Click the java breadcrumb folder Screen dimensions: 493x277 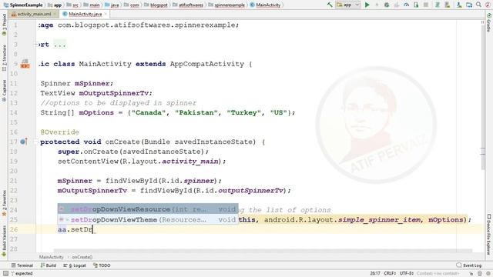(x=112, y=5)
